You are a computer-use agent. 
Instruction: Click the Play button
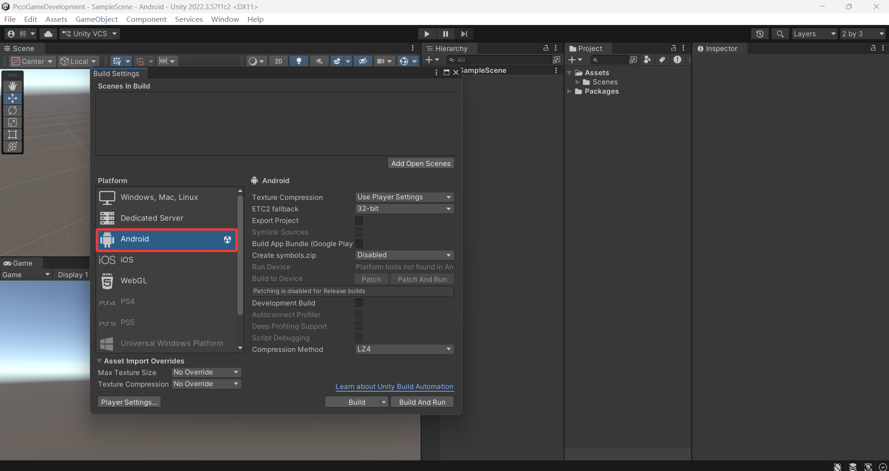(x=427, y=34)
